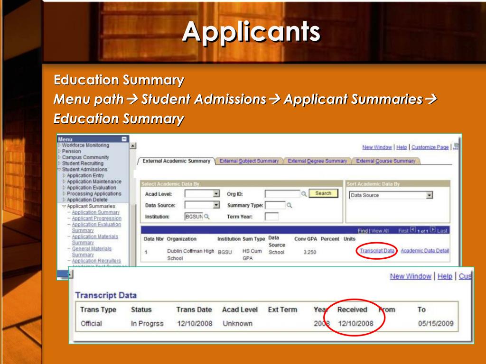Click into Summary Type input field

tap(275, 205)
